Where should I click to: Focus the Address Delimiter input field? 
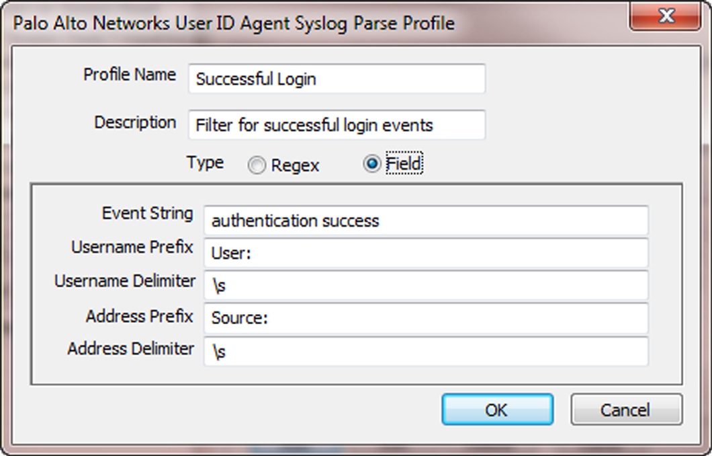coord(426,351)
